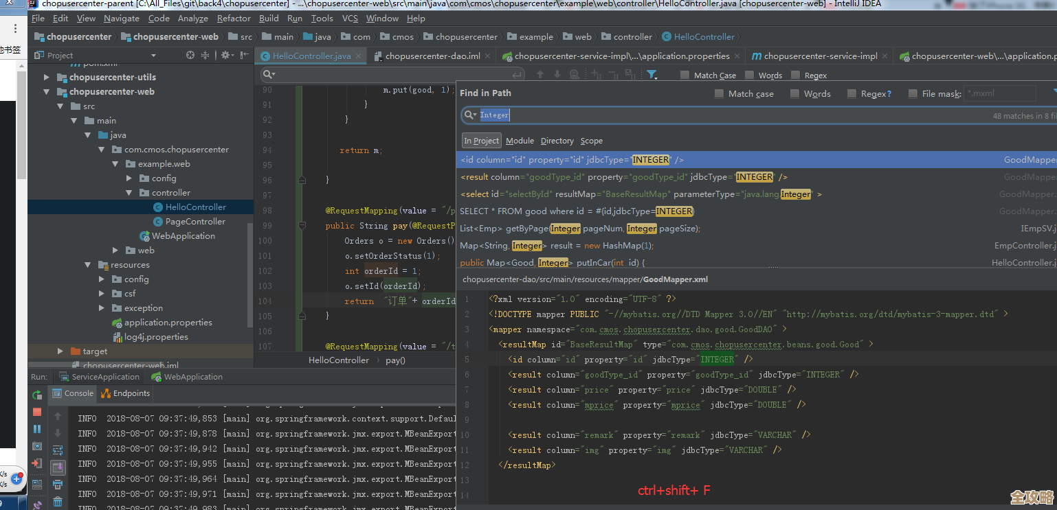Print the console output using the printer icon
Image resolution: width=1057 pixels, height=510 pixels.
click(58, 485)
